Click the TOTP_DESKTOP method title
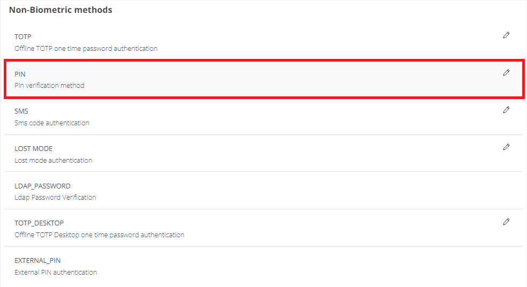527x287 pixels. pyautogui.click(x=39, y=223)
